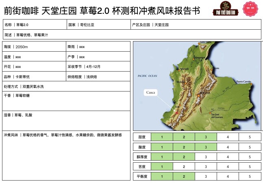Select bitterness (苦度) rating 2 cell

[x=184, y=166]
